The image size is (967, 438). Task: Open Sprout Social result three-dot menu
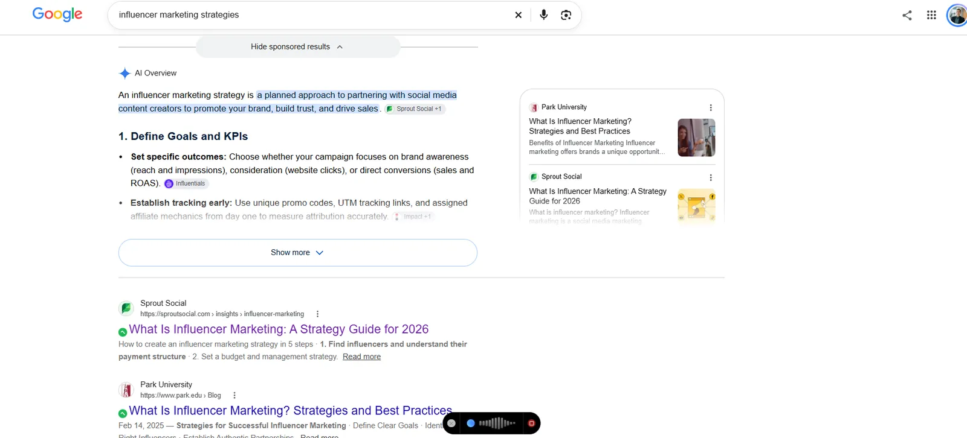(317, 314)
